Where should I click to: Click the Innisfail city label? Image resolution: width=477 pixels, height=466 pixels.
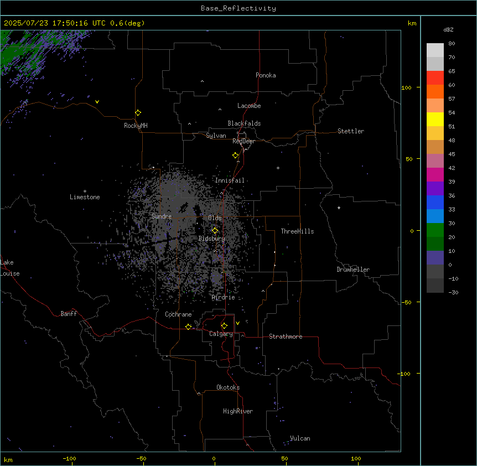230,180
